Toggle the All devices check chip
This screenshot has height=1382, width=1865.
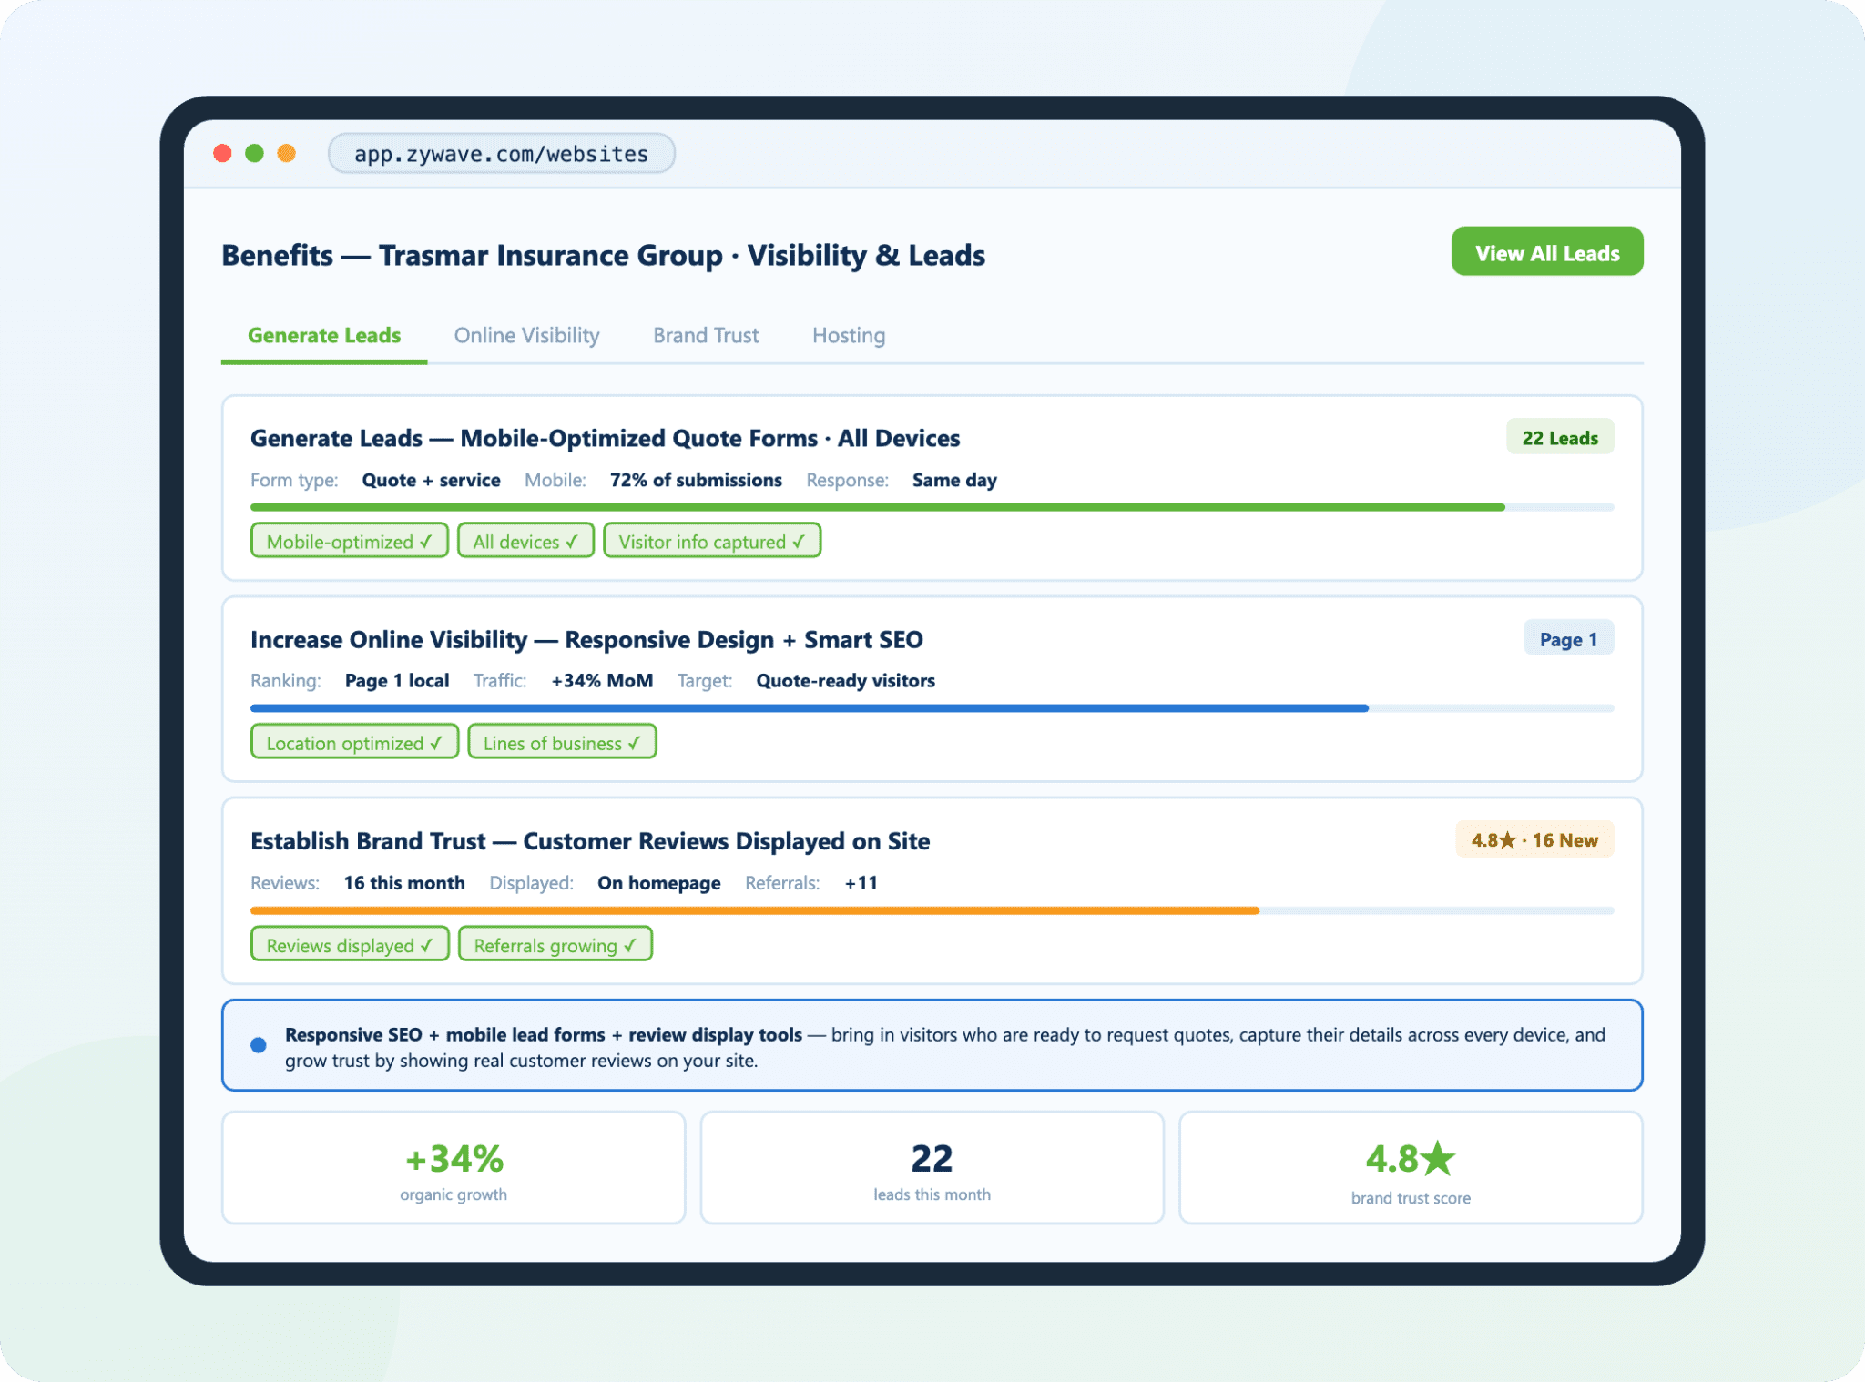tap(525, 542)
